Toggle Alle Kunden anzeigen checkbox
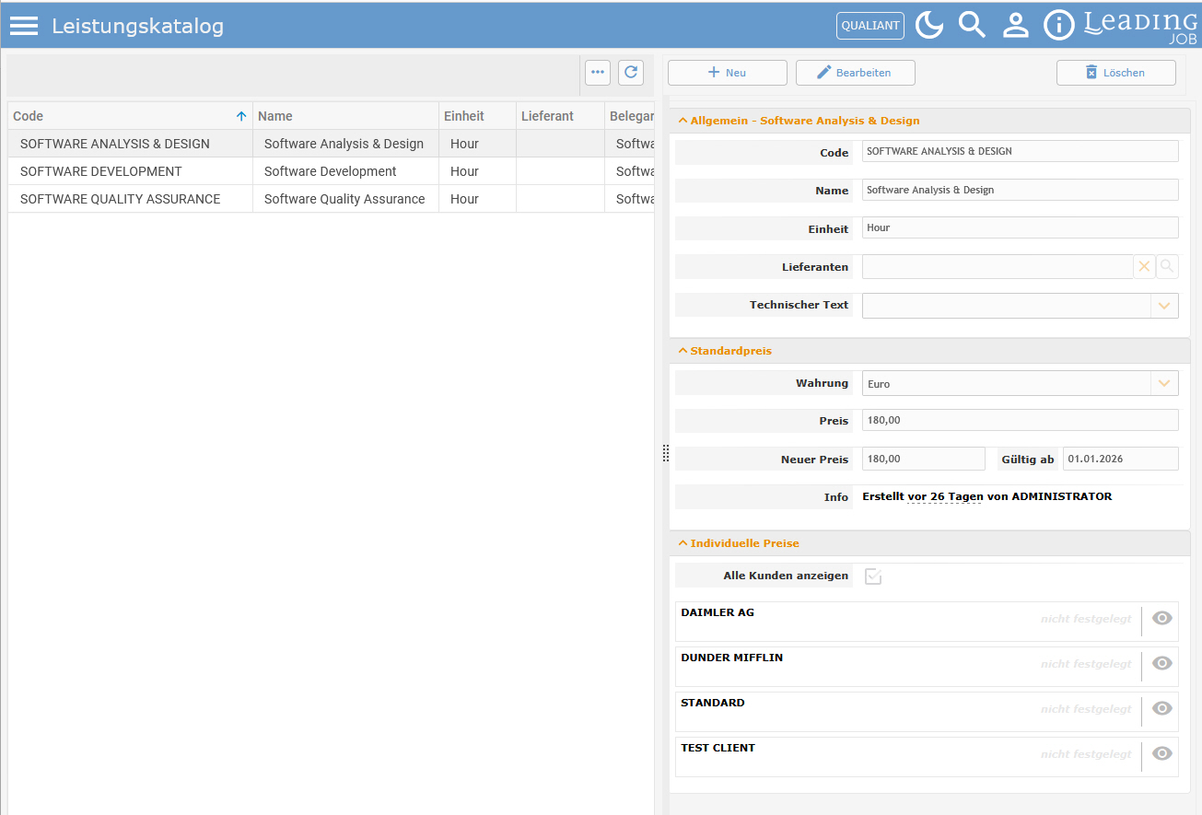This screenshot has height=815, width=1202. 873,576
